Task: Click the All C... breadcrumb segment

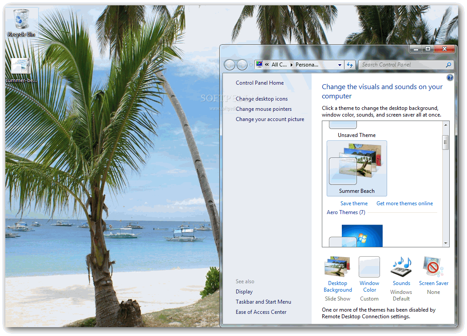Action: point(279,65)
